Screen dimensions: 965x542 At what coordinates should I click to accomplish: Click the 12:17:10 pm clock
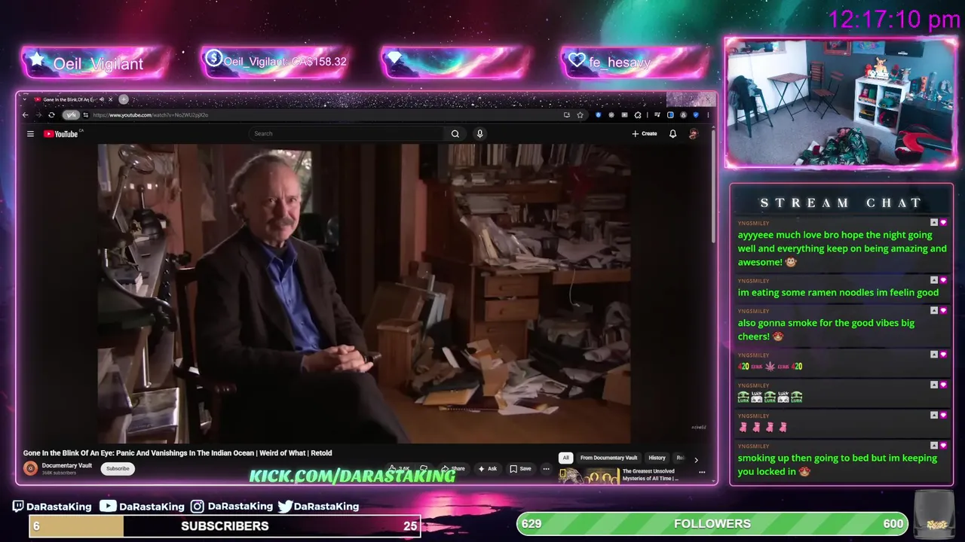click(894, 20)
